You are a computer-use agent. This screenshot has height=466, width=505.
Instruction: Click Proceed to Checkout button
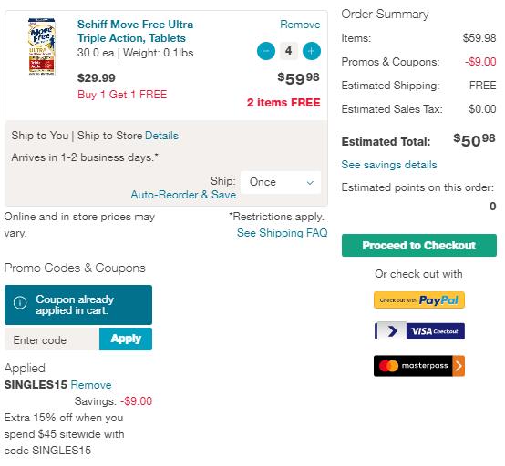point(419,246)
